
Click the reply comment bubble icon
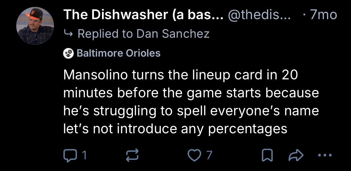(69, 155)
